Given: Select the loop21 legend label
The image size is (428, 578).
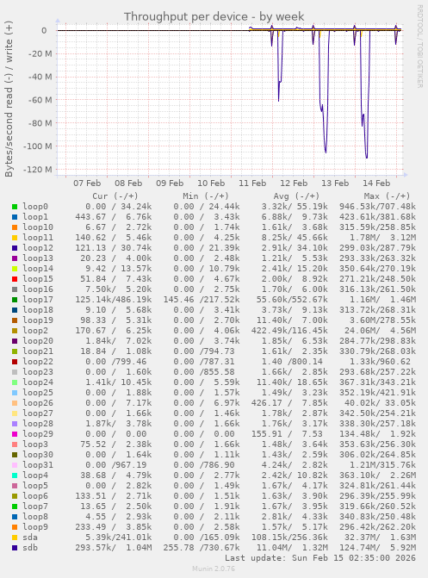Looking at the screenshot, I should tap(38, 351).
